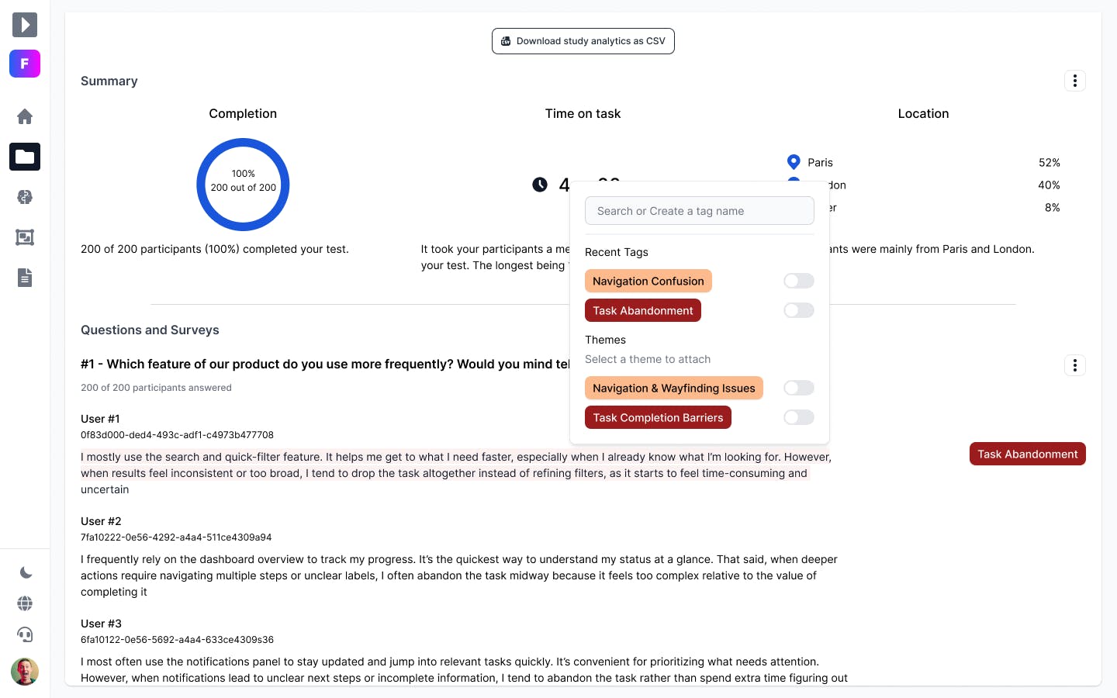Open the folder icon in sidebar

tap(25, 157)
